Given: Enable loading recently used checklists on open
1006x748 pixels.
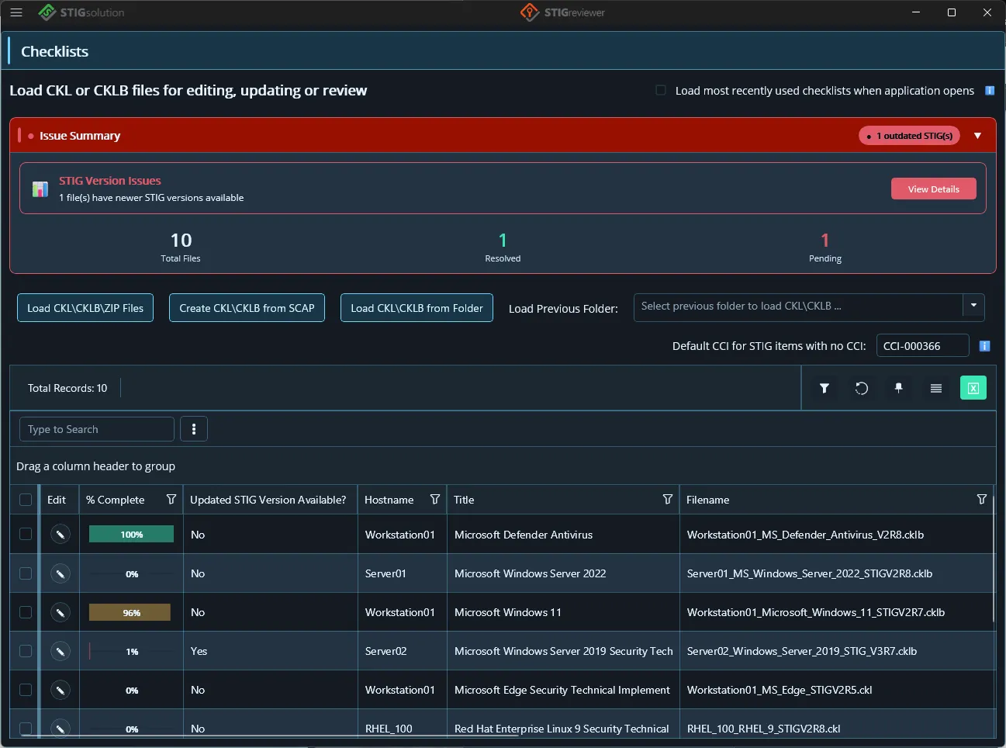Looking at the screenshot, I should click(661, 90).
